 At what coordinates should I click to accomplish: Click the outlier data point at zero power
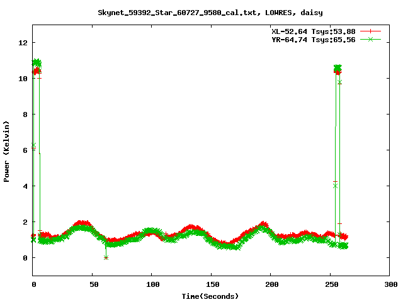pos(106,257)
